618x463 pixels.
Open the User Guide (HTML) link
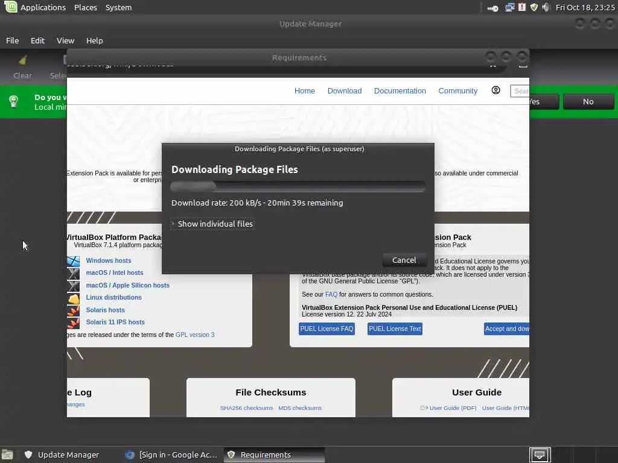click(x=505, y=408)
